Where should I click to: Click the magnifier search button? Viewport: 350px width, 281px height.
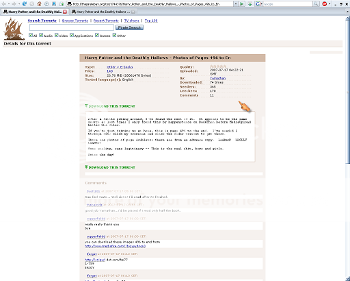click(x=316, y=4)
